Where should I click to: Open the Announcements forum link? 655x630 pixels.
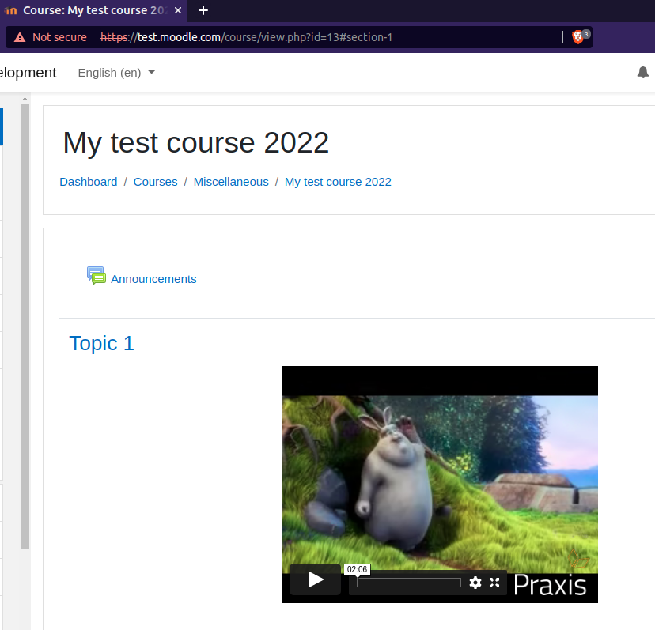[153, 279]
